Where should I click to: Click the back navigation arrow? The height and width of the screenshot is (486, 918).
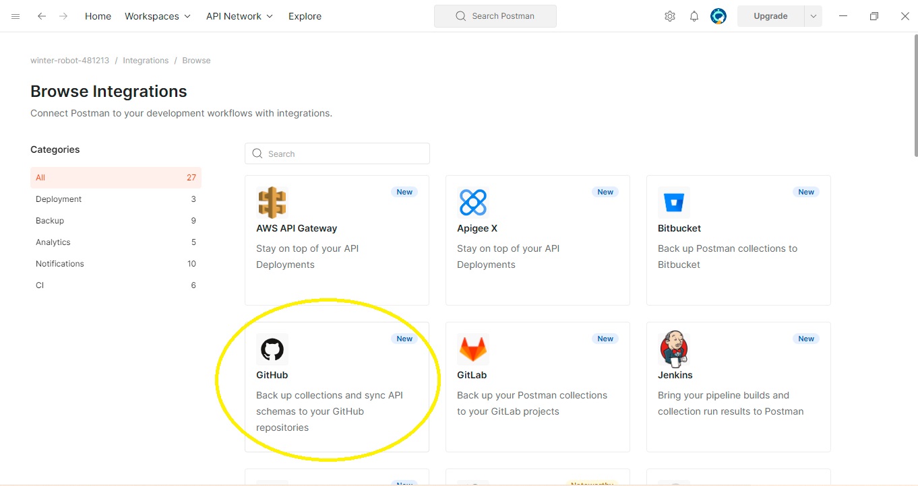click(42, 16)
